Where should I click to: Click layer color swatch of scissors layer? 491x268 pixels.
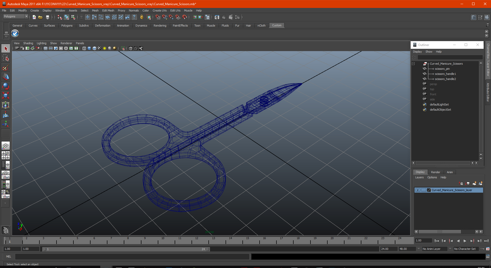click(x=429, y=190)
